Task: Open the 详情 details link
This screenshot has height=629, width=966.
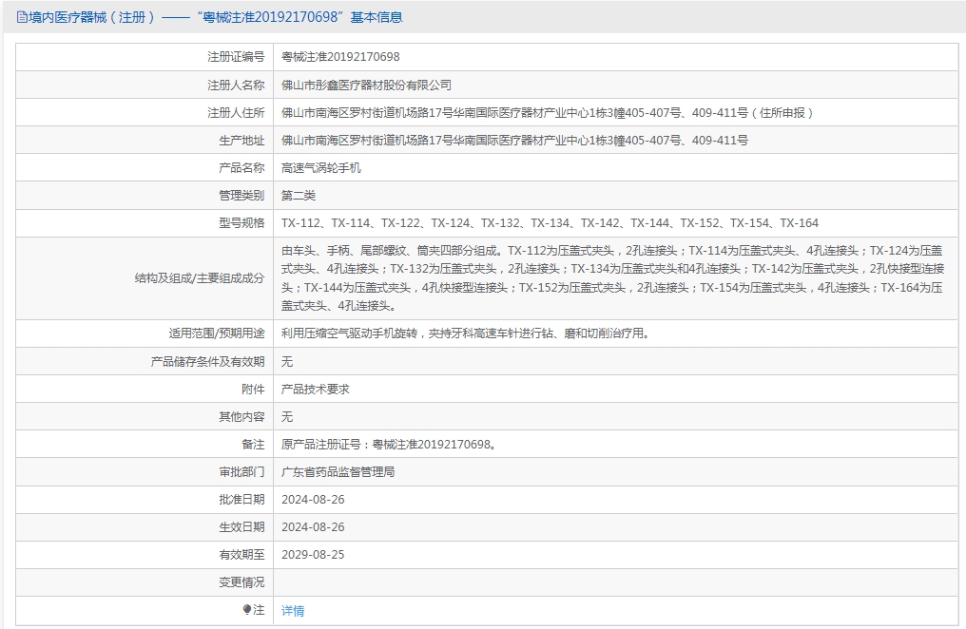Action: pos(293,611)
